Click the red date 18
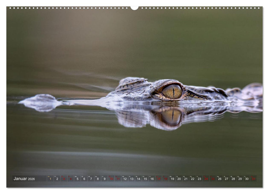This screenshot has height=194, width=269. point(165,179)
